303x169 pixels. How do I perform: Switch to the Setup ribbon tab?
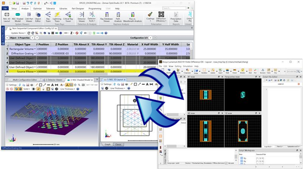point(14,8)
